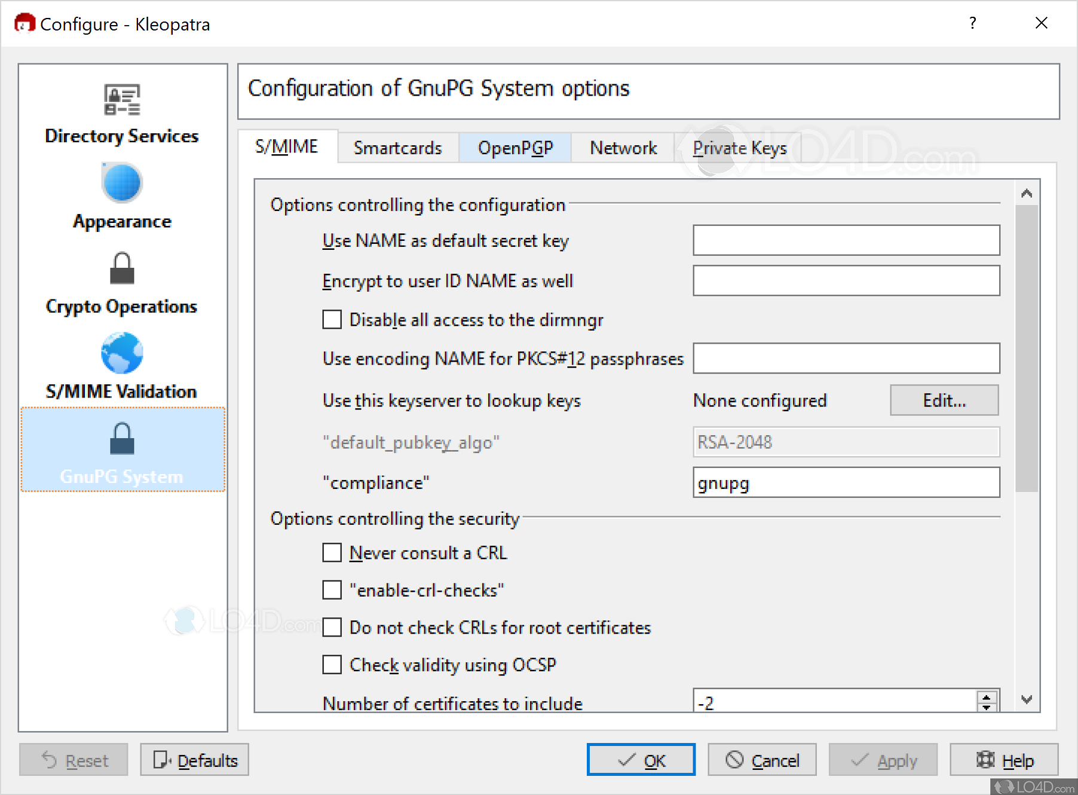Enable Check validity using OCSP
The width and height of the screenshot is (1078, 795).
(332, 665)
